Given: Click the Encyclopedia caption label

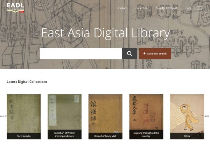Looking at the screenshot, I should (x=23, y=136).
